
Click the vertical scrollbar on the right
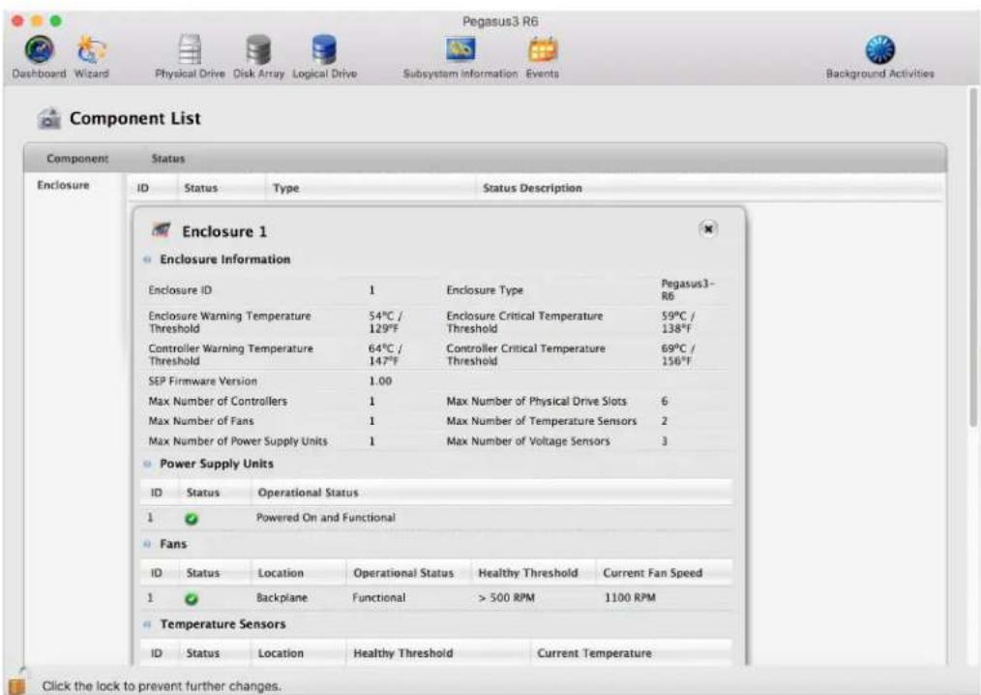[973, 258]
